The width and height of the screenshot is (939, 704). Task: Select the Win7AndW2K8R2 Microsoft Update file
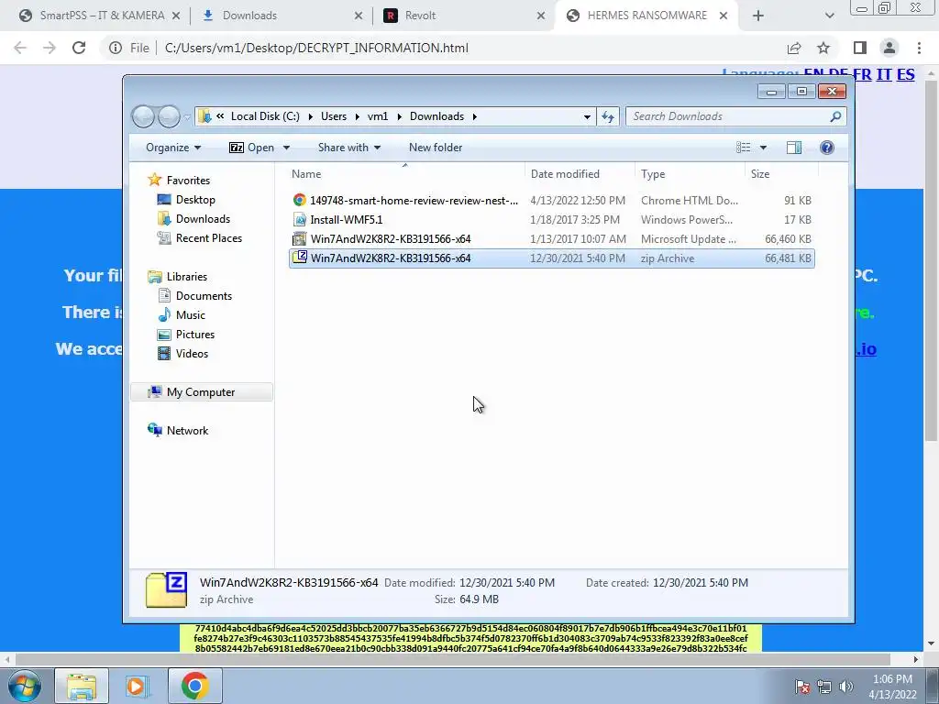point(551,239)
